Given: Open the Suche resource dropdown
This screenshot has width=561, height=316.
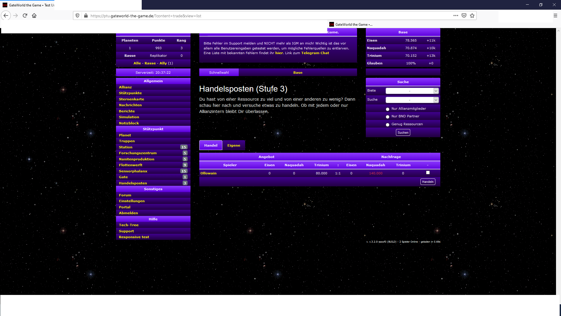Looking at the screenshot, I should pos(412,100).
